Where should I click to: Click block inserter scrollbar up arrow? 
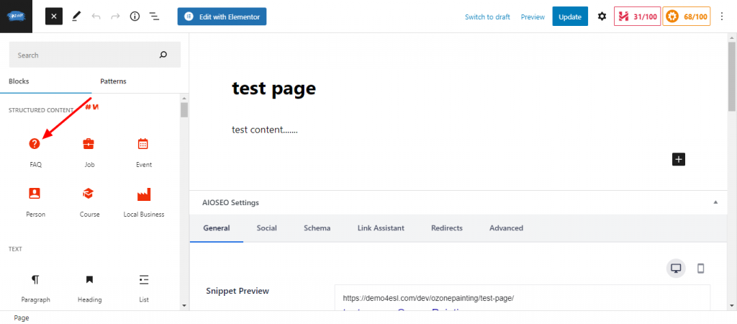coord(184,97)
